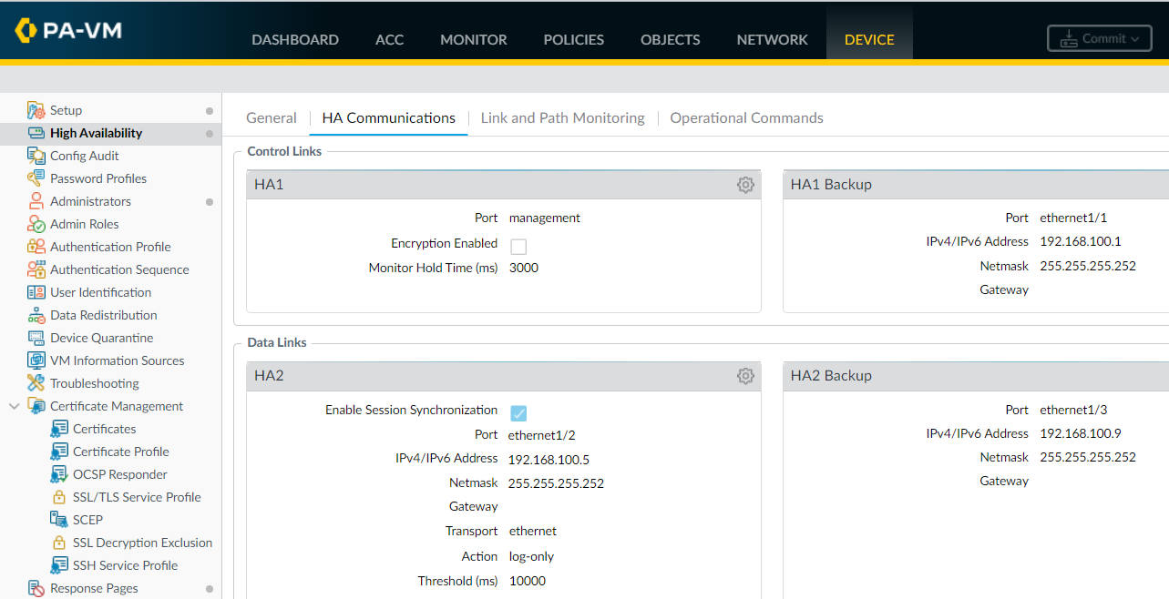The height and width of the screenshot is (599, 1169).
Task: Switch to the NETWORK tab
Action: click(x=772, y=39)
